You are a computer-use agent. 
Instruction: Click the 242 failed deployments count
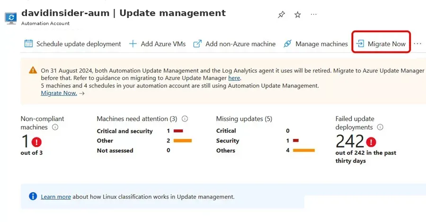click(350, 142)
